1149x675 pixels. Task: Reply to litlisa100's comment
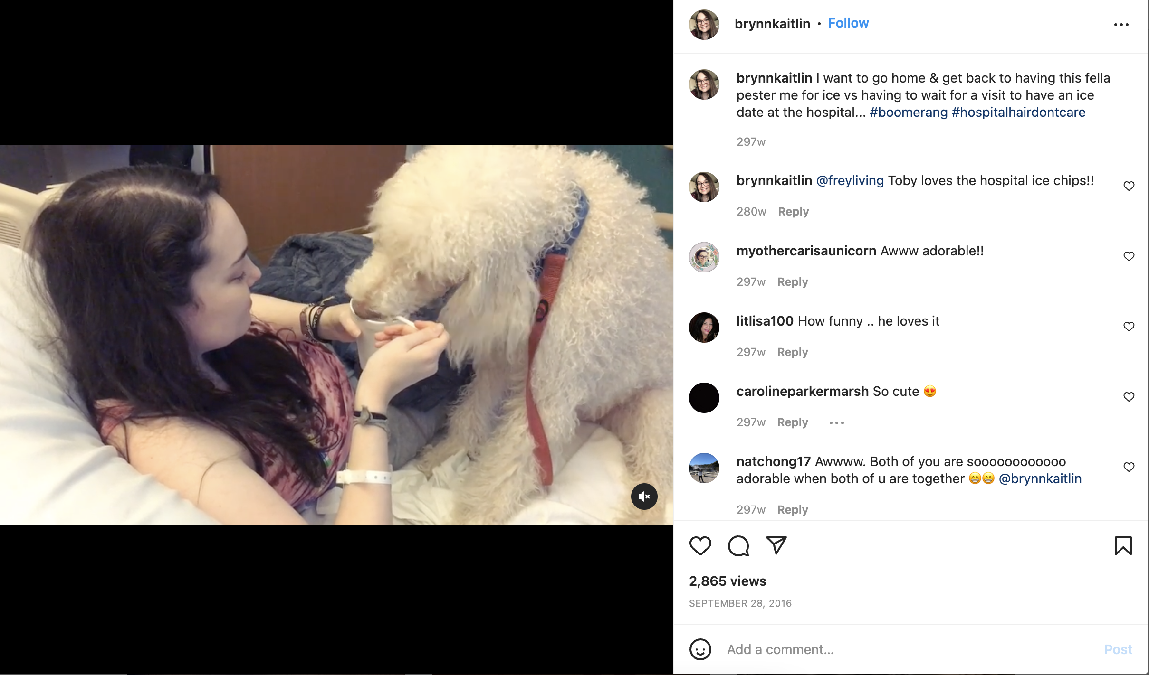793,352
